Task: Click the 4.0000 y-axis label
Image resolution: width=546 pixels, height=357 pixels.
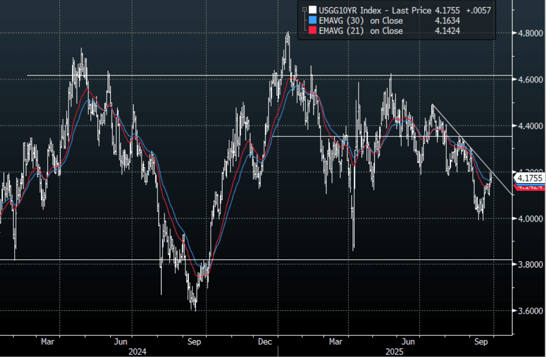Action: [x=531, y=219]
